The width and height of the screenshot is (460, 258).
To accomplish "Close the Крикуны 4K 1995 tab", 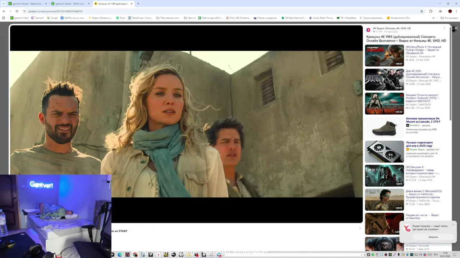I will point(132,4).
